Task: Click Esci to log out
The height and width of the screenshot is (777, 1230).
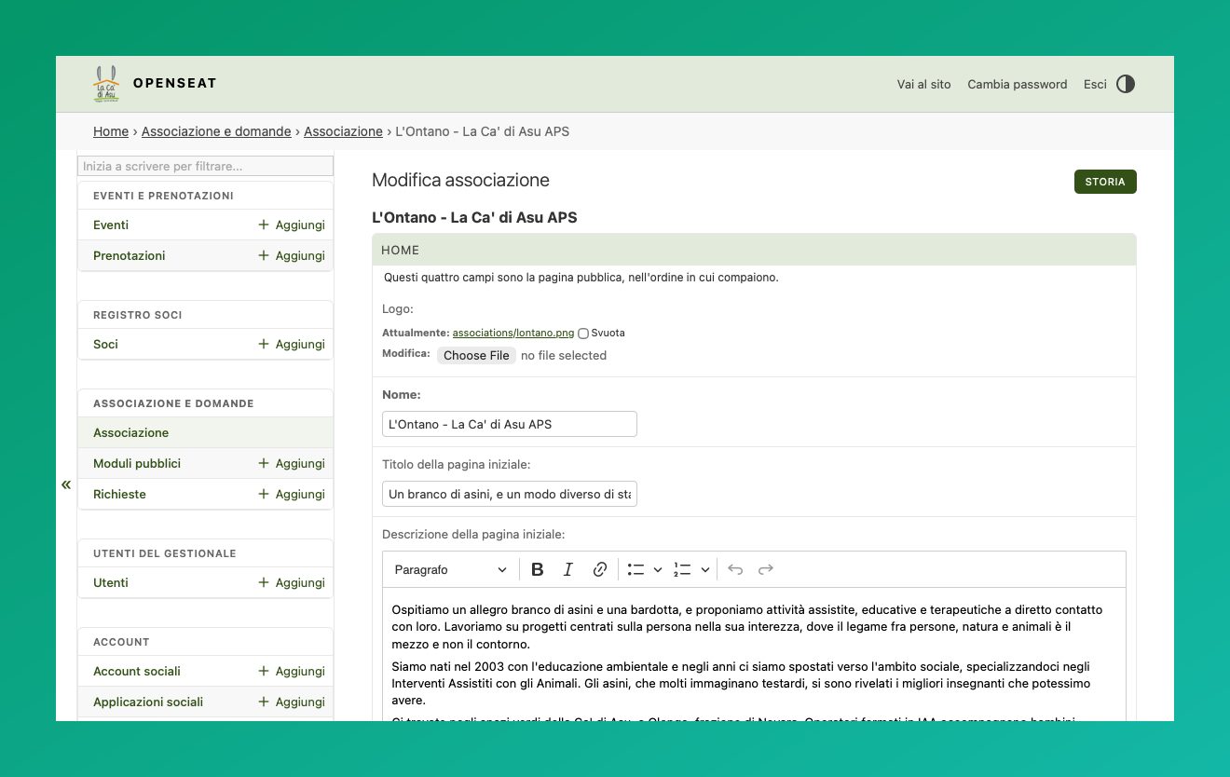Action: tap(1095, 84)
